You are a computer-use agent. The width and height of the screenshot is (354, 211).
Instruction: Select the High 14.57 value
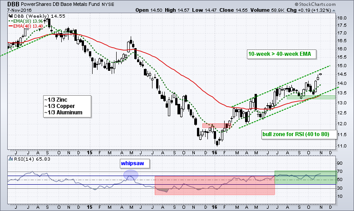click(177, 10)
